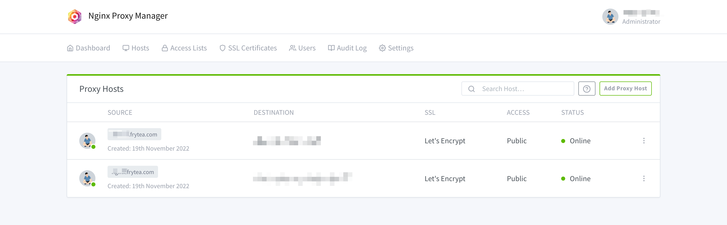Navigate to Users page

302,48
